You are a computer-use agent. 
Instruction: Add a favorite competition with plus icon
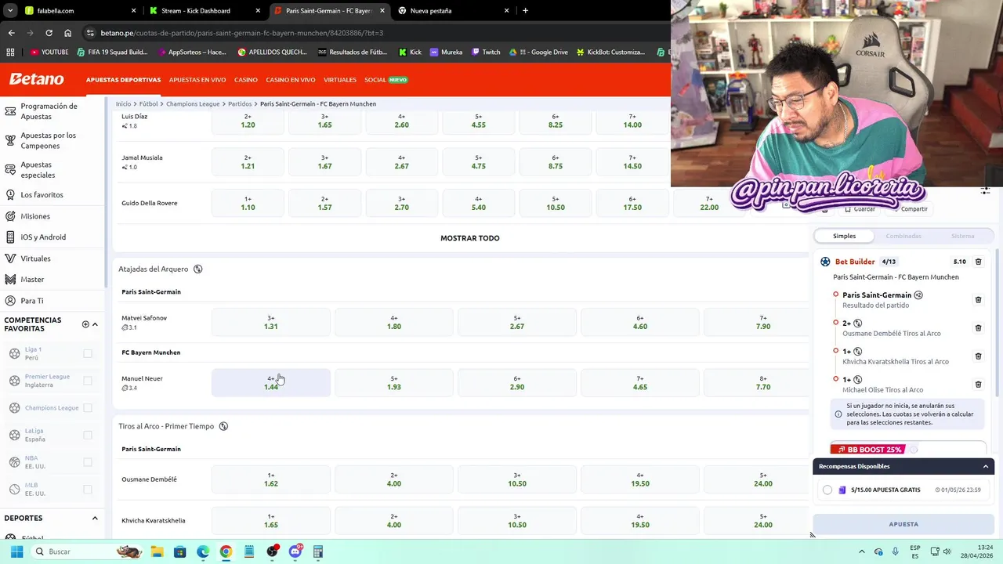85,324
